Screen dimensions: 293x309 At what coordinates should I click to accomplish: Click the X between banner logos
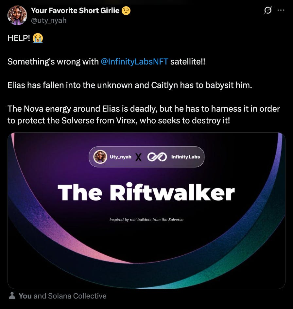(138, 157)
